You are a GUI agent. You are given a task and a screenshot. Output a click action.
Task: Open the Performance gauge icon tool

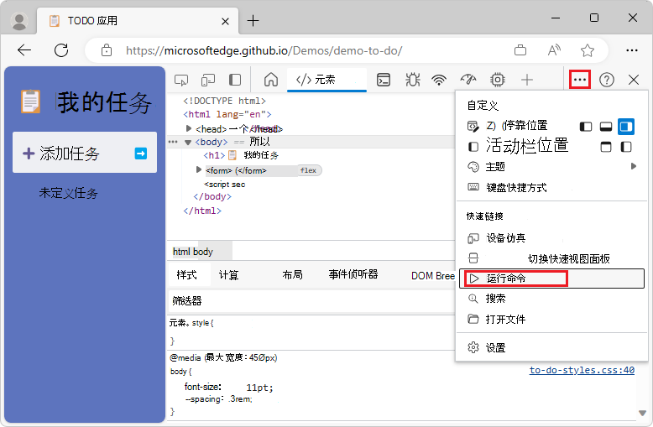(468, 80)
